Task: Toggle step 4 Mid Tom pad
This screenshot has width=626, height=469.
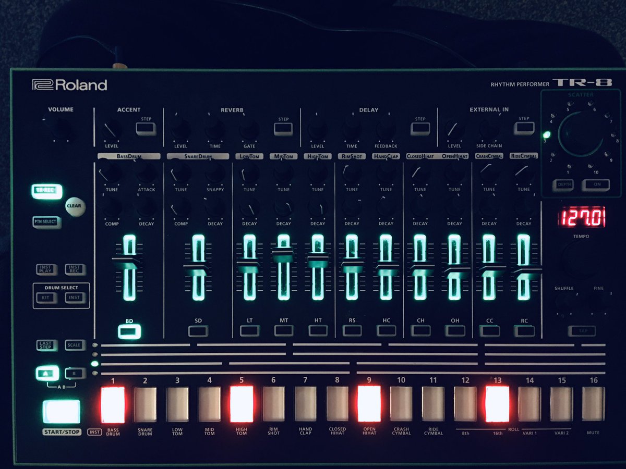Action: [209, 404]
